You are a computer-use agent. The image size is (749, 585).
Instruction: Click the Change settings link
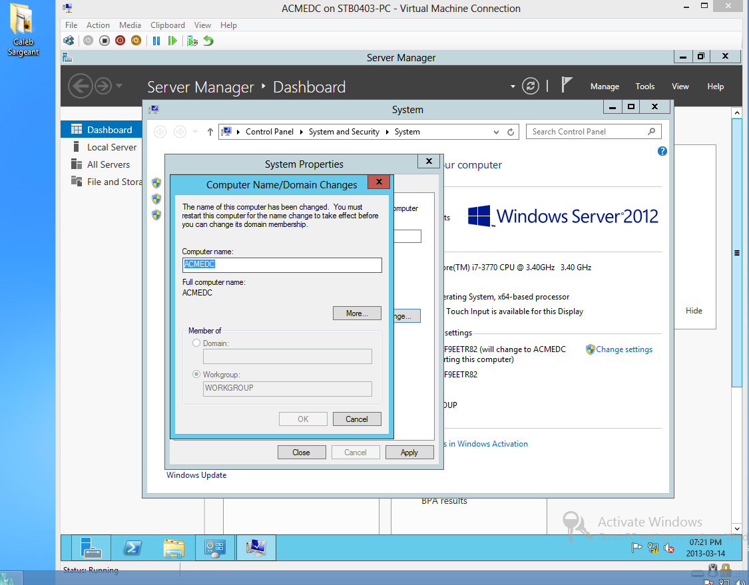[x=624, y=349]
